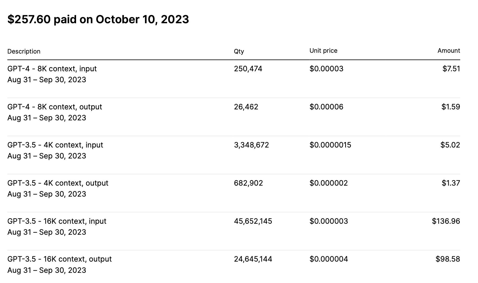478x283 pixels.
Task: Select the "GPT-4 - 8K context, input" description
Action: pos(52,69)
